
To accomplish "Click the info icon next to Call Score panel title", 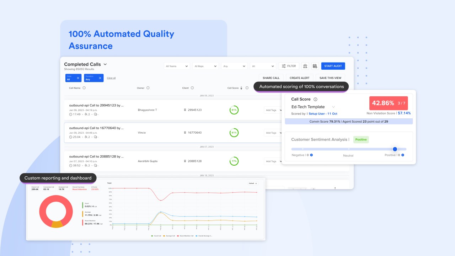I will [315, 100].
